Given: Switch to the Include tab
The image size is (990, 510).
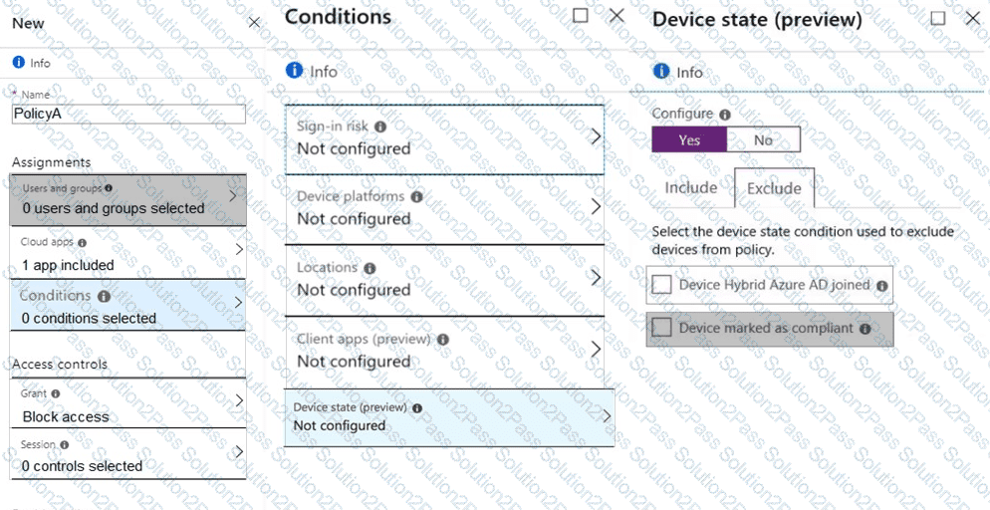Looking at the screenshot, I should (691, 187).
